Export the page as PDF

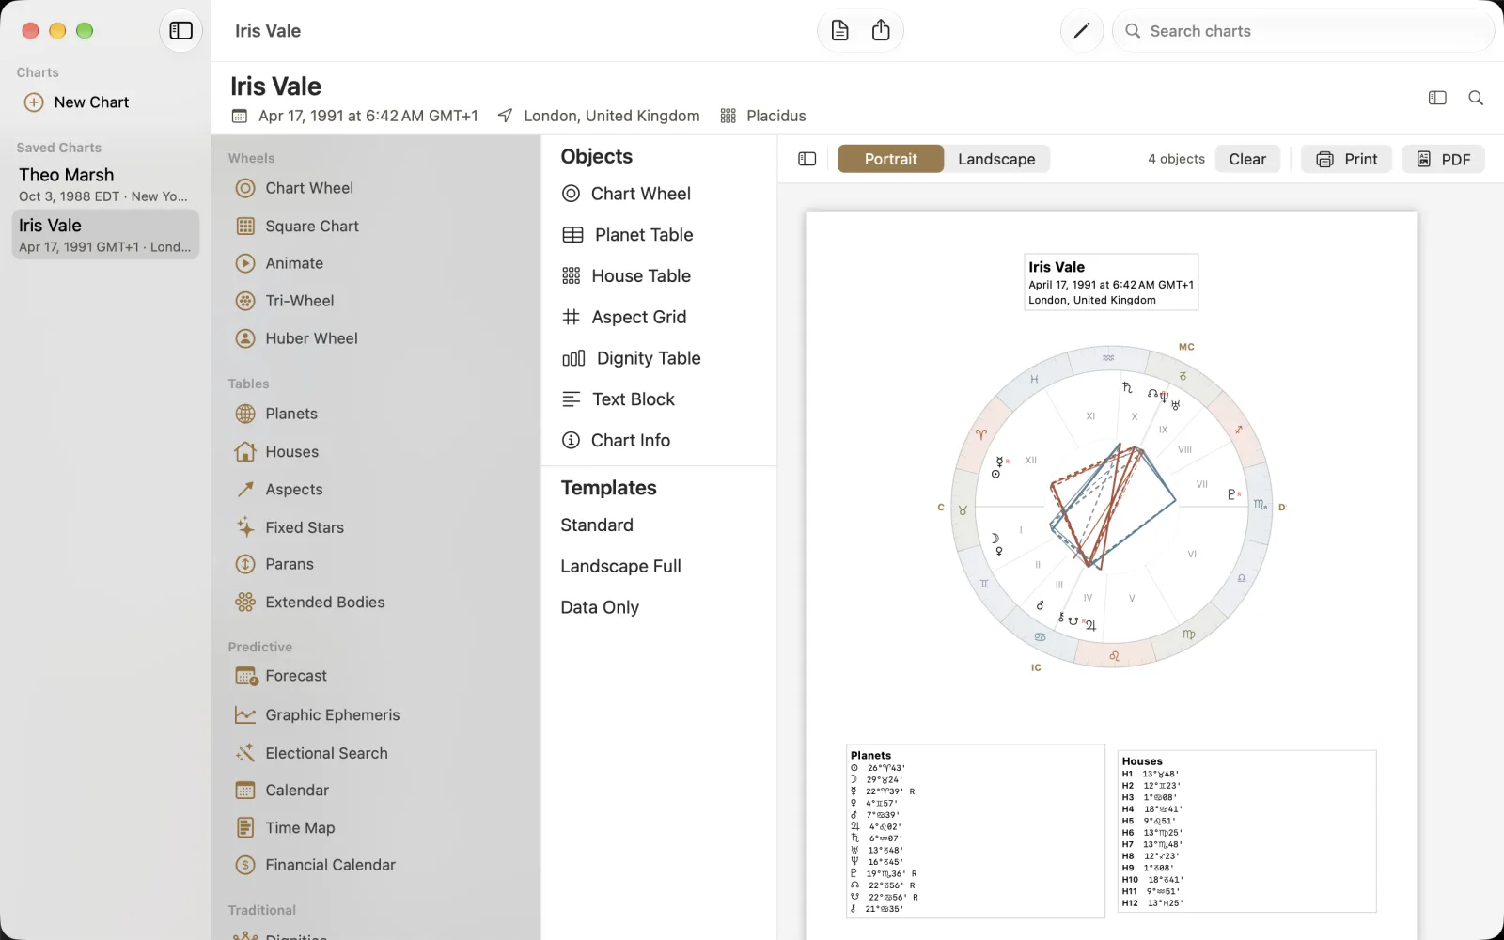[1443, 159]
